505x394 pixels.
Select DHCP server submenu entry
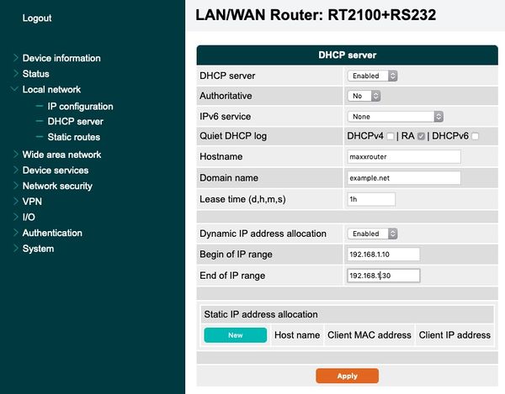76,122
